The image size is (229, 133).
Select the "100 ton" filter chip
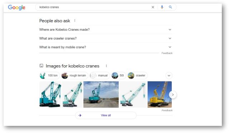(x=49, y=76)
